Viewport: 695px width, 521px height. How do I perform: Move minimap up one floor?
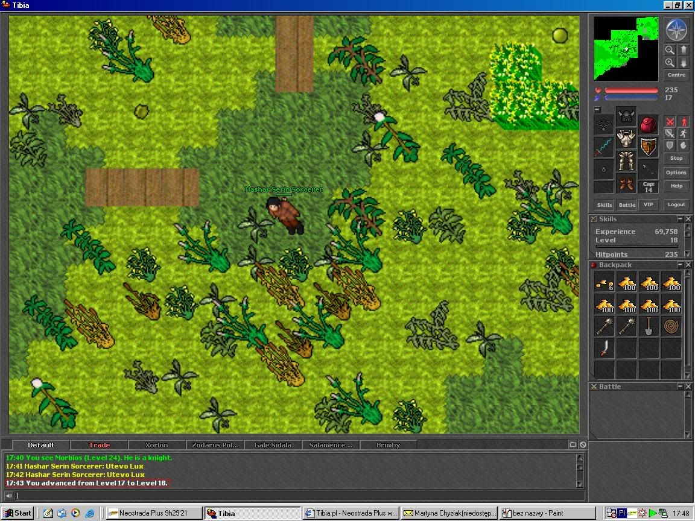point(683,49)
